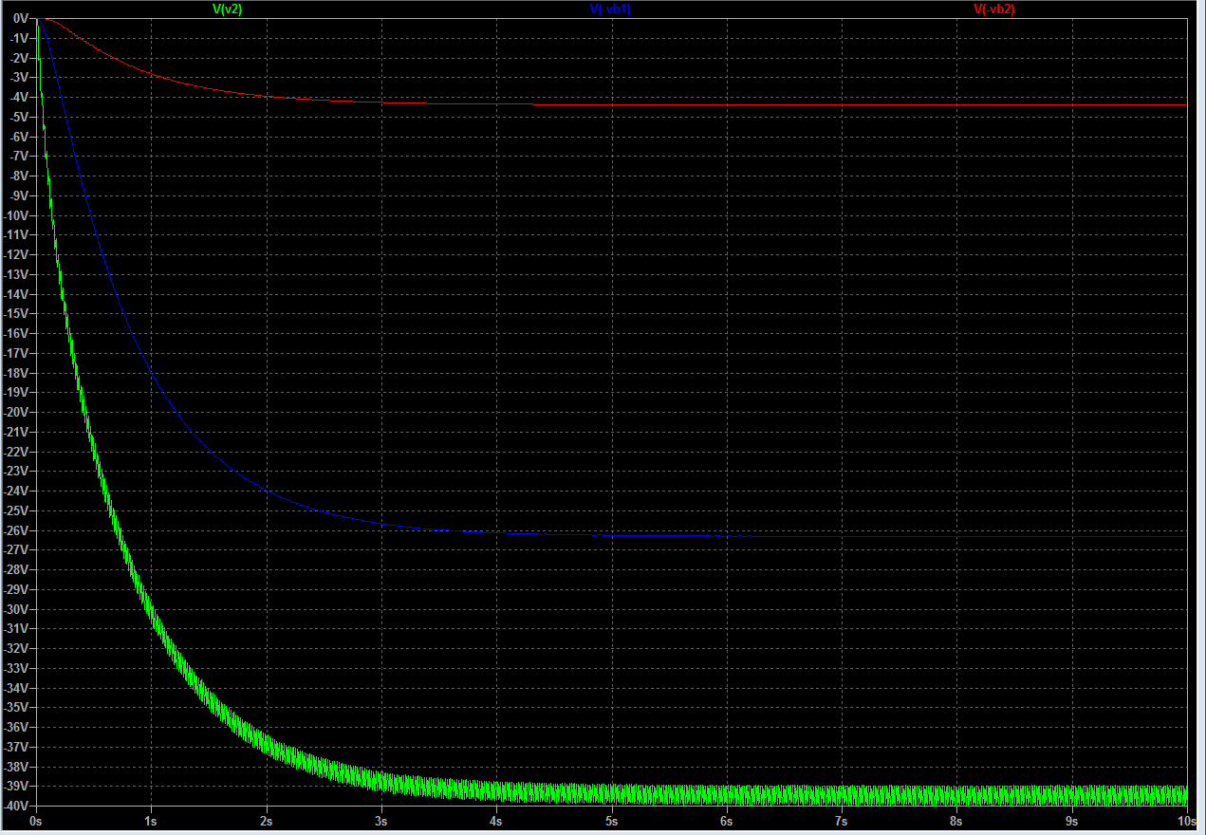Click the 0V tick on the vertical axis
The height and width of the screenshot is (835, 1206).
pyautogui.click(x=18, y=19)
